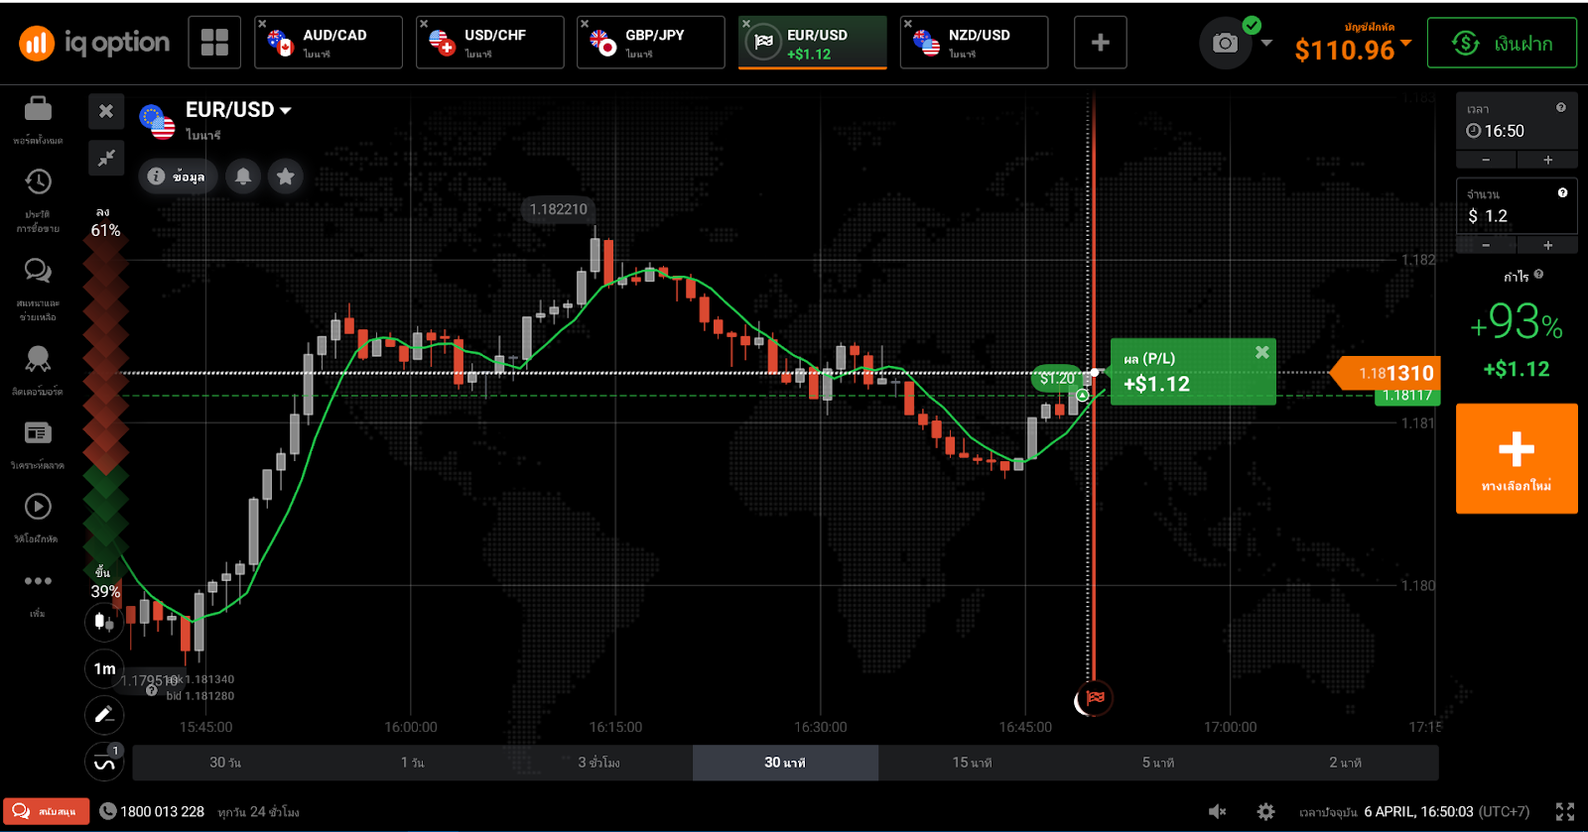The height and width of the screenshot is (832, 1588).
Task: Open help icon on amount panel
Action: click(x=1562, y=192)
